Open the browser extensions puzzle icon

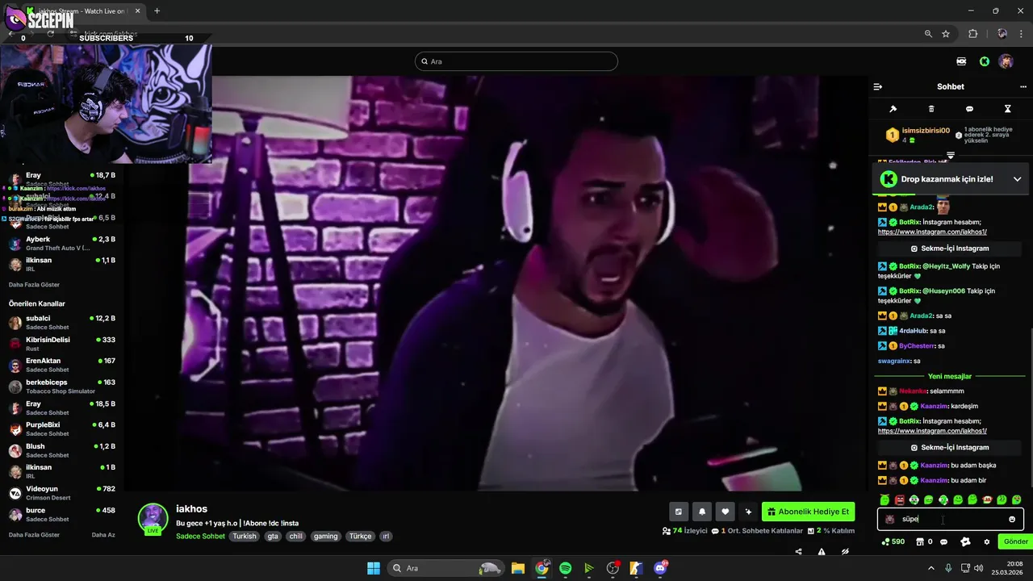pos(972,34)
